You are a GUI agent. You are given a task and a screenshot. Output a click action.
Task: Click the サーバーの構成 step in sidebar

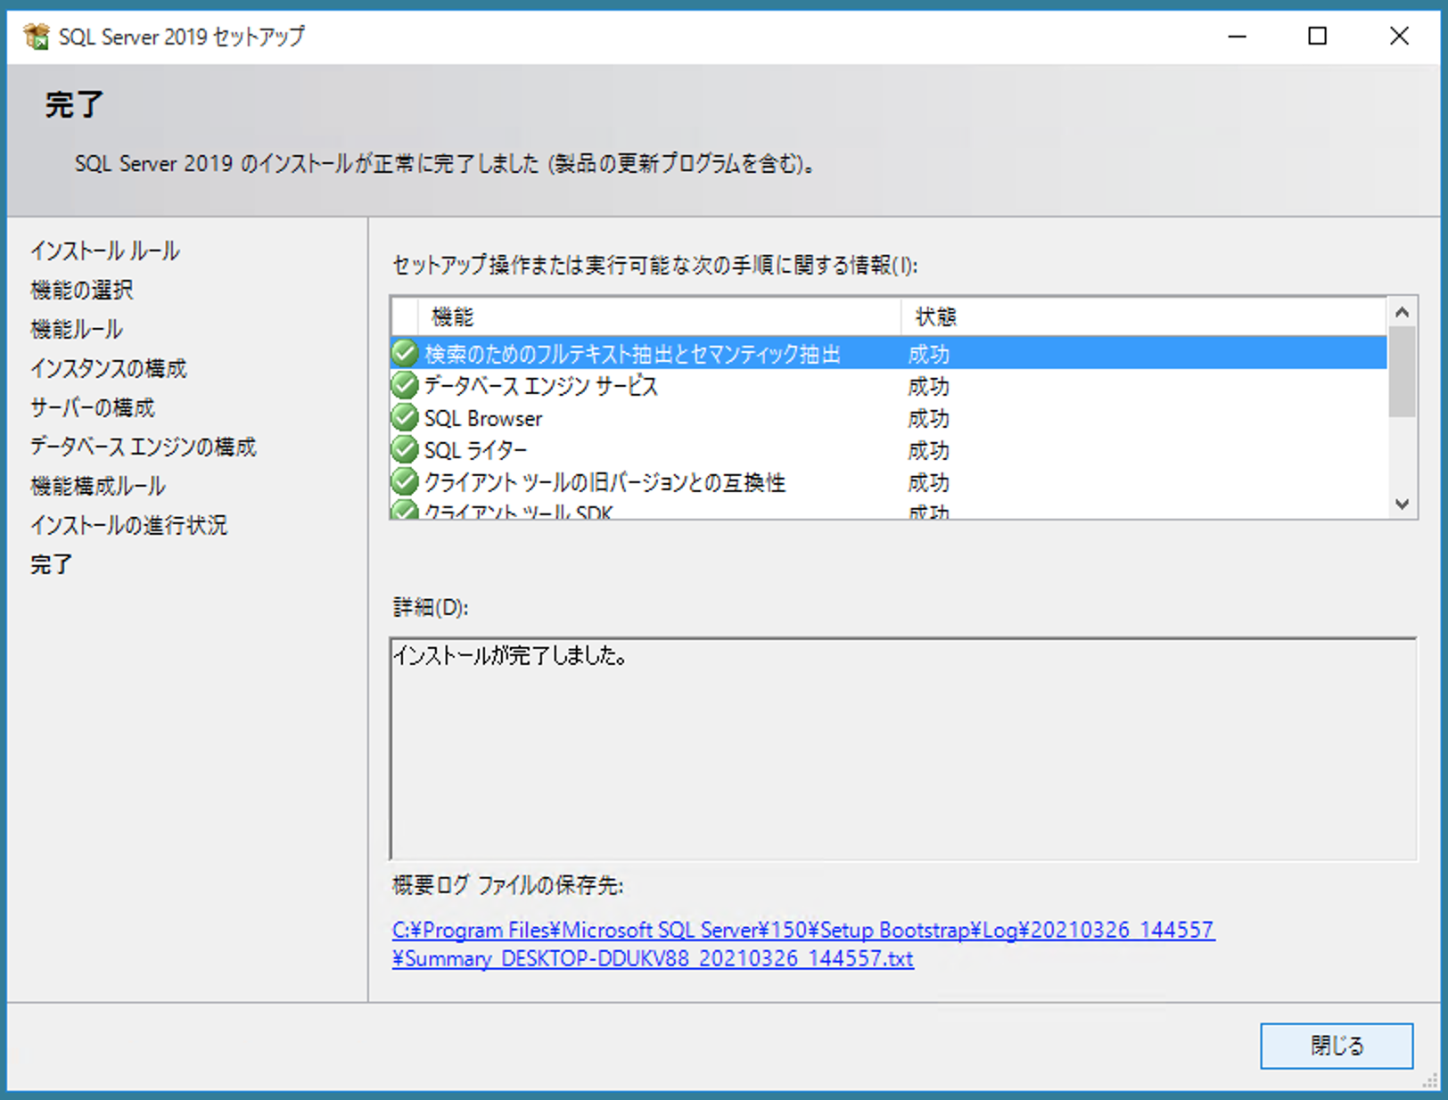93,407
